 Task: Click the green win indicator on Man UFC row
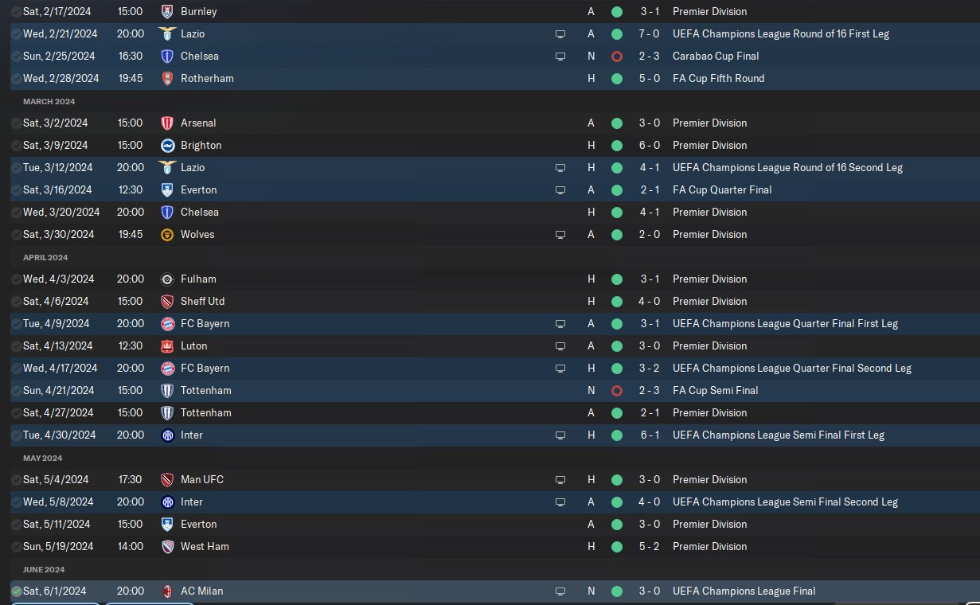coord(616,480)
